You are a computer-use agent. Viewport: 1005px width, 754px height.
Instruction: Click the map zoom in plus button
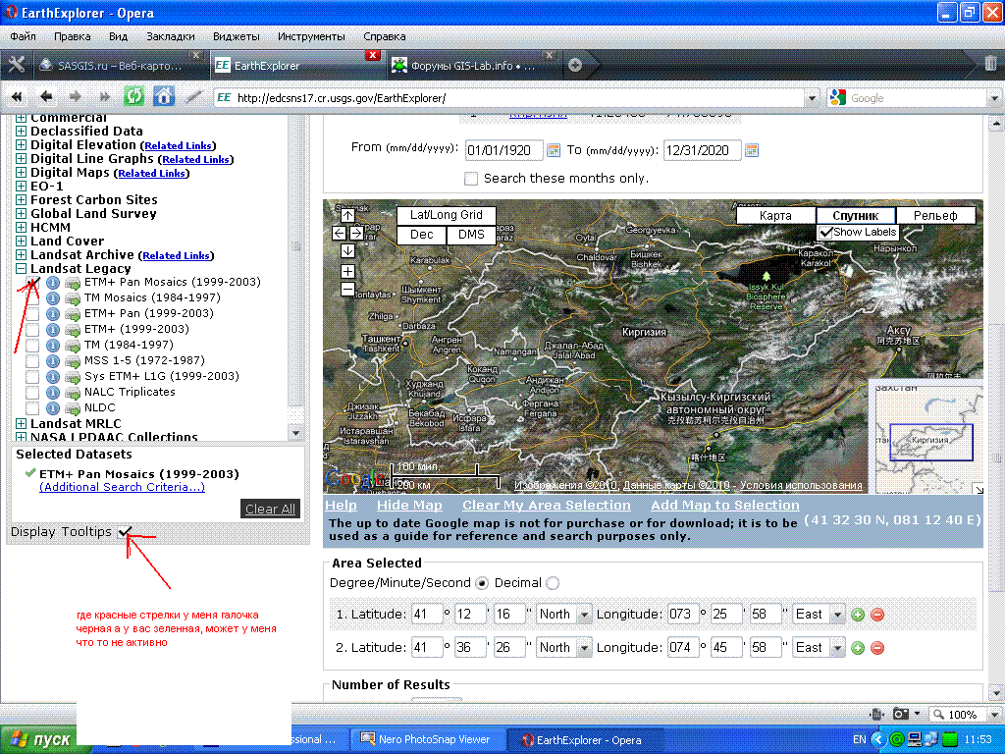tap(347, 271)
